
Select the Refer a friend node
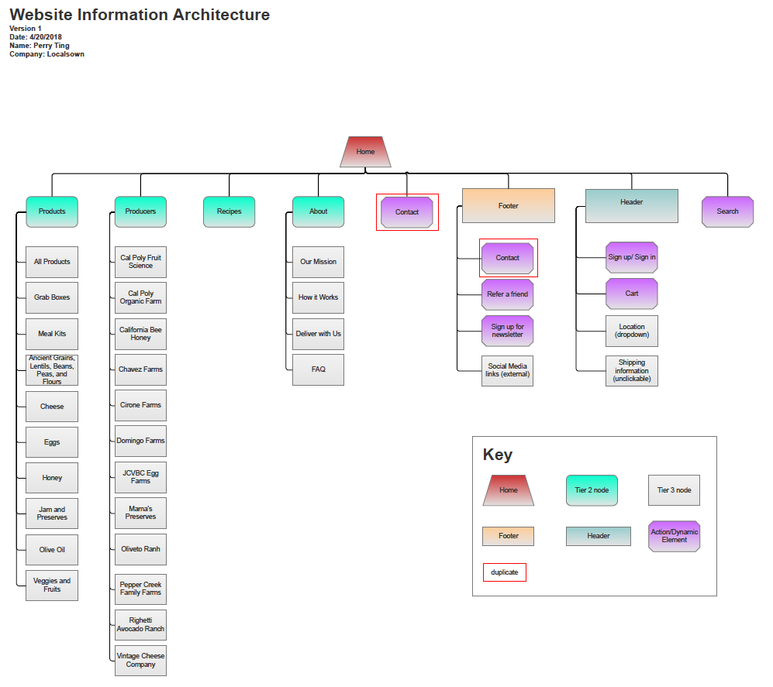[x=508, y=294]
